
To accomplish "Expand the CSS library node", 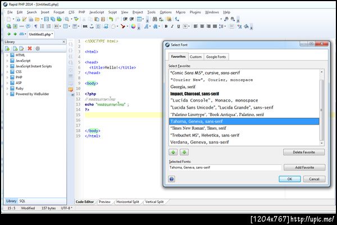I will 7,72.
